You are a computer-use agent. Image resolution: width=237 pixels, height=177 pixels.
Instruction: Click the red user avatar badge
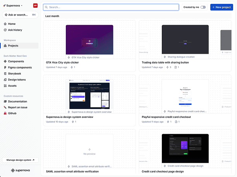[x=35, y=6]
